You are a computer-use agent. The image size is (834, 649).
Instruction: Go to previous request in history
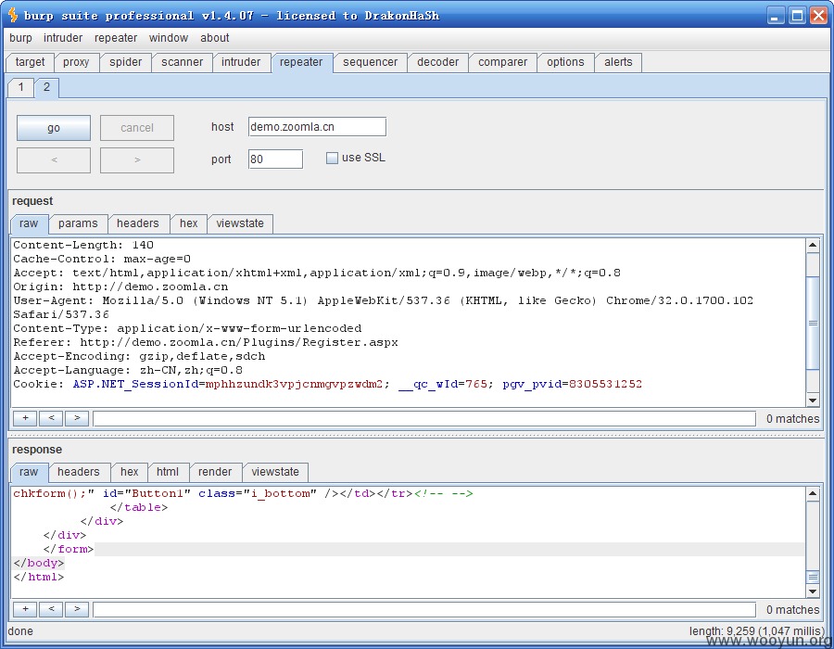click(x=54, y=160)
